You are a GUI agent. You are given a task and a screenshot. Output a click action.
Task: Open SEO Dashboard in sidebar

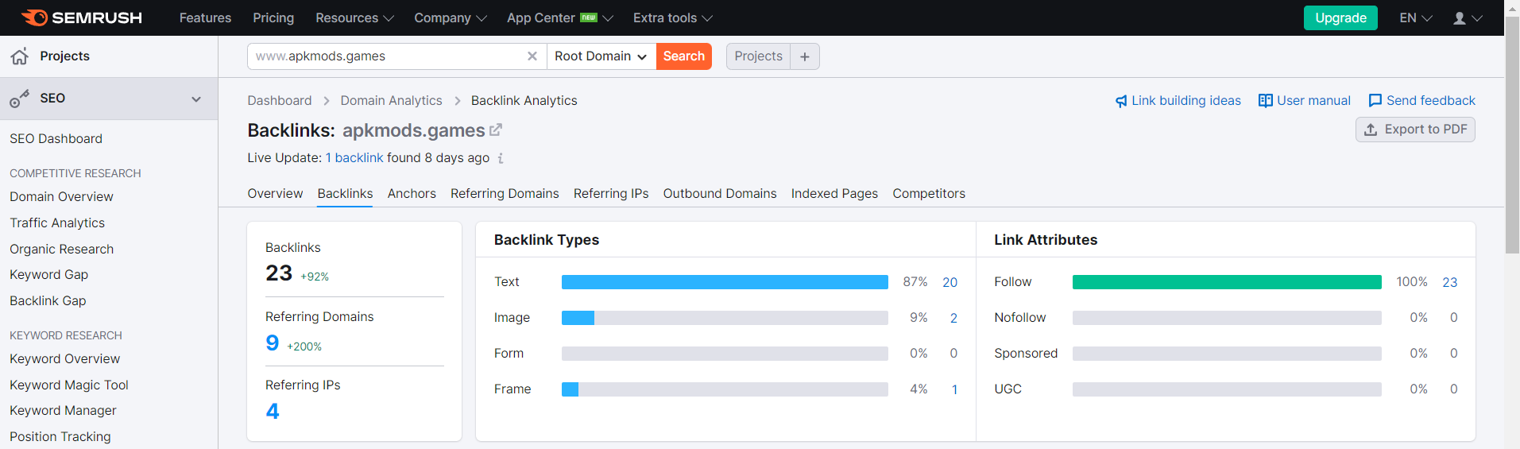[56, 138]
